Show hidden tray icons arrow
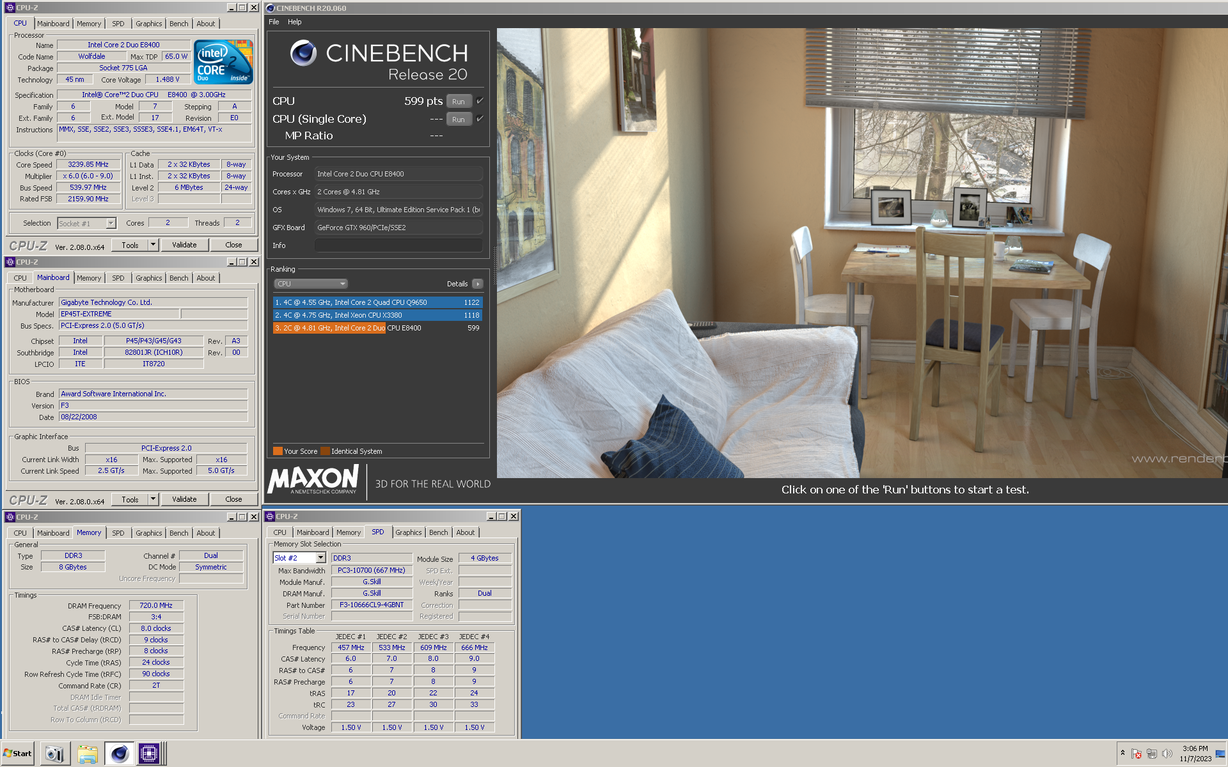1228x767 pixels. pos(1122,753)
